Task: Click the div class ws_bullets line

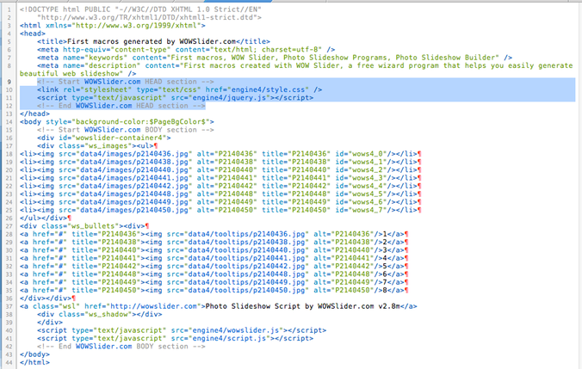Action: 84,226
